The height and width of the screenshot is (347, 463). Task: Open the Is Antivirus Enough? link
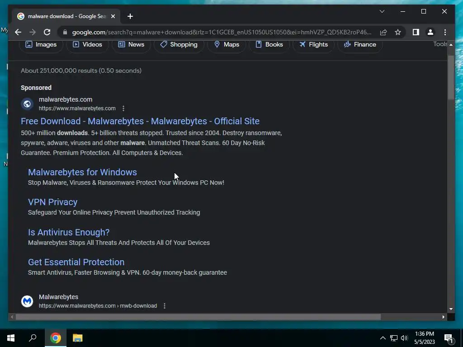(69, 232)
